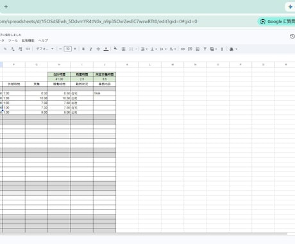Increase font size with plus button
This screenshot has height=244, width=295.
pyautogui.click(x=75, y=49)
